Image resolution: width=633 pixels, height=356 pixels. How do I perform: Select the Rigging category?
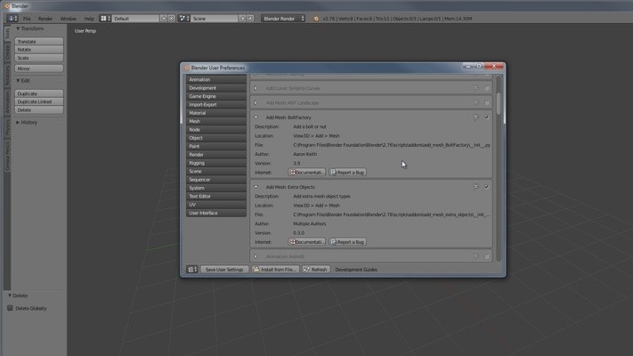[x=216, y=163]
